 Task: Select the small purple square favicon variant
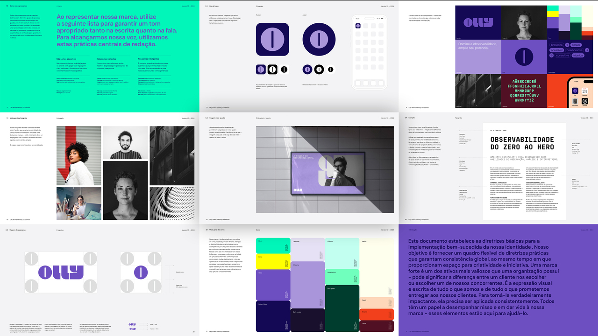click(261, 70)
